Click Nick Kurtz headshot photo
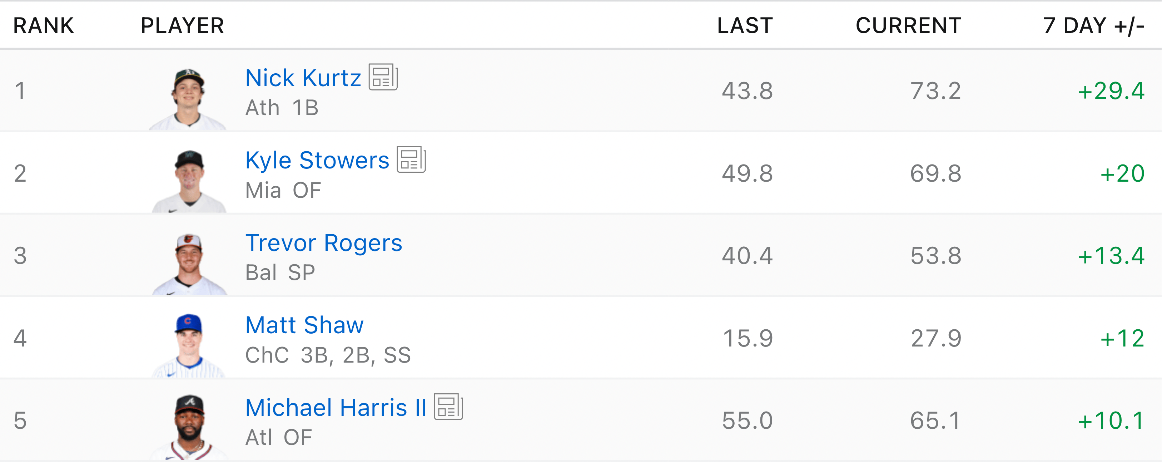Screen dimensions: 1162x462 189,98
